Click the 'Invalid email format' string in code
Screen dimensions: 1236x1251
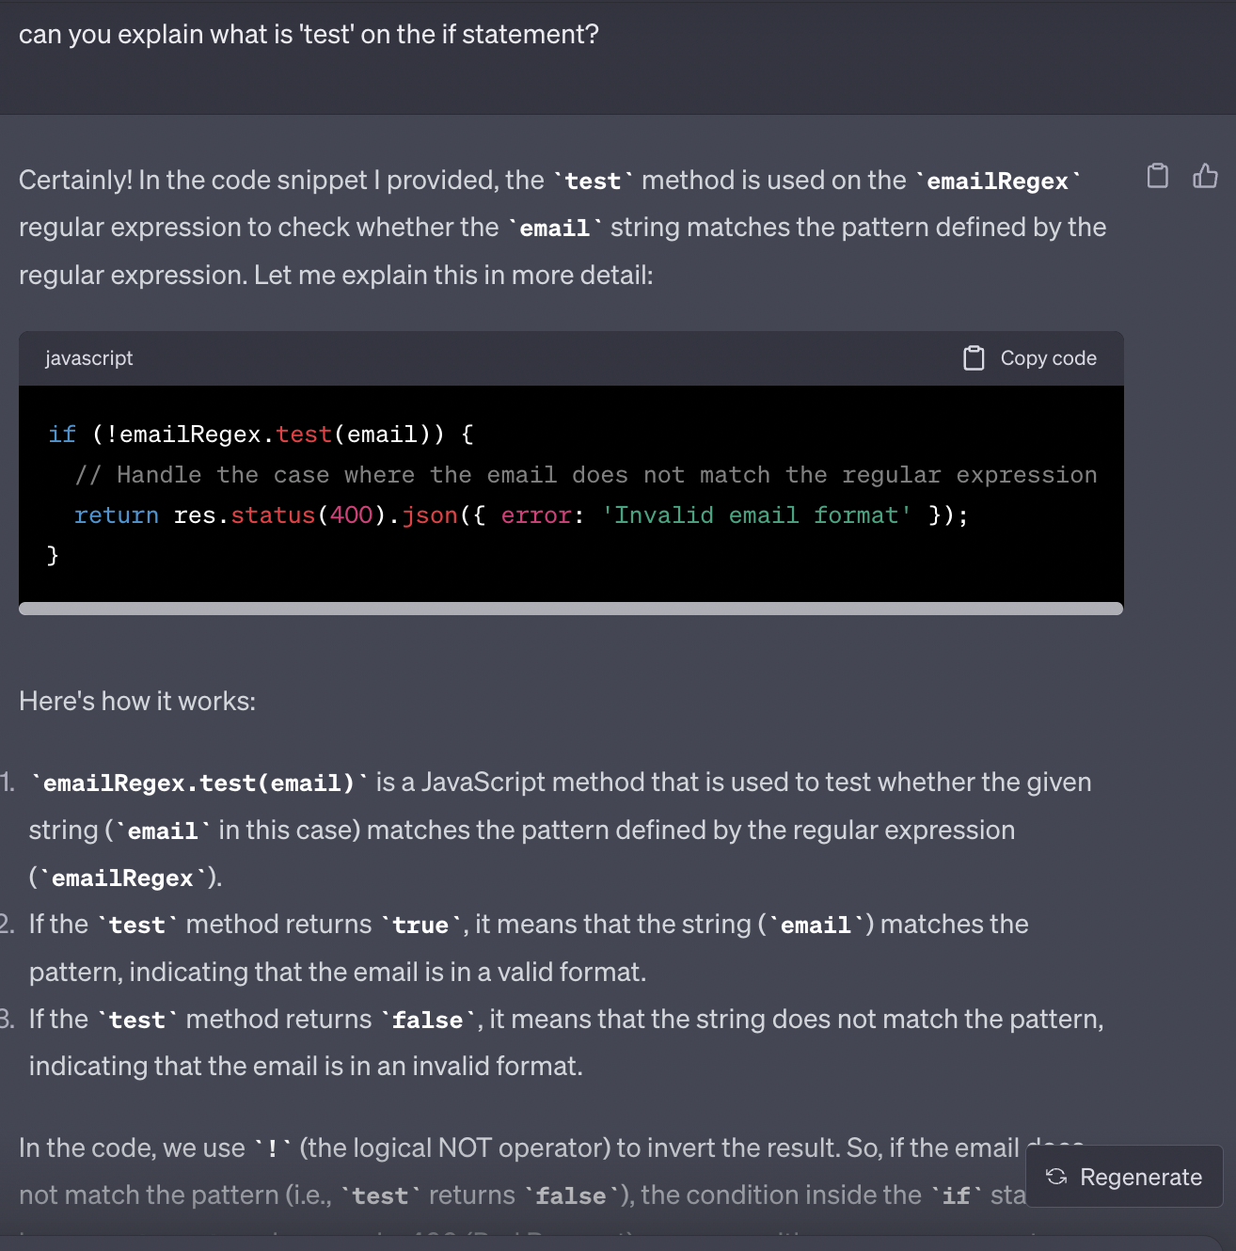[756, 515]
